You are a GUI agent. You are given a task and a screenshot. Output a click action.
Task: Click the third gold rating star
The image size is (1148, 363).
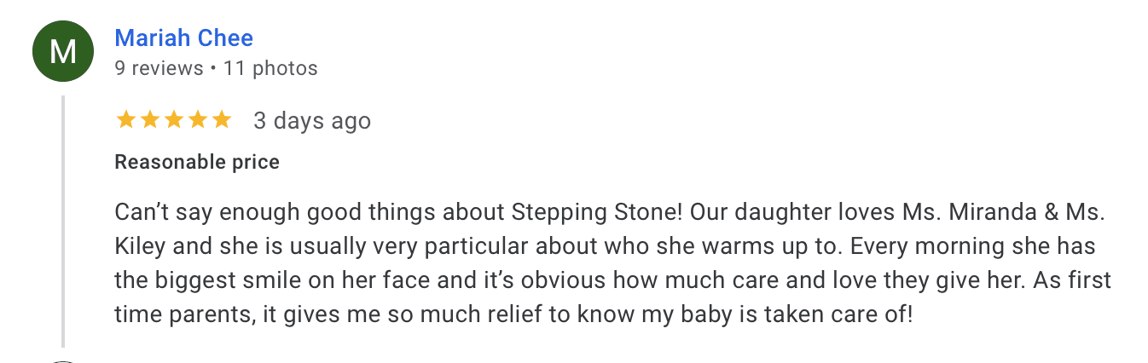174,120
